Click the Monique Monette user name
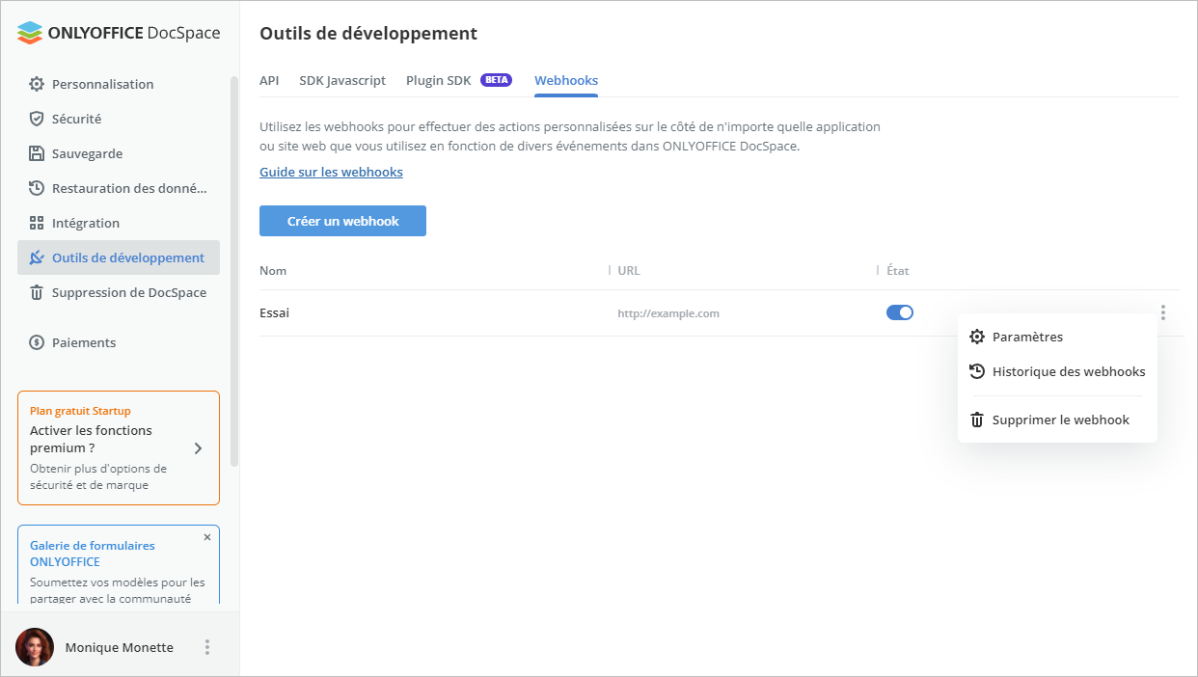The height and width of the screenshot is (677, 1198). click(x=120, y=647)
